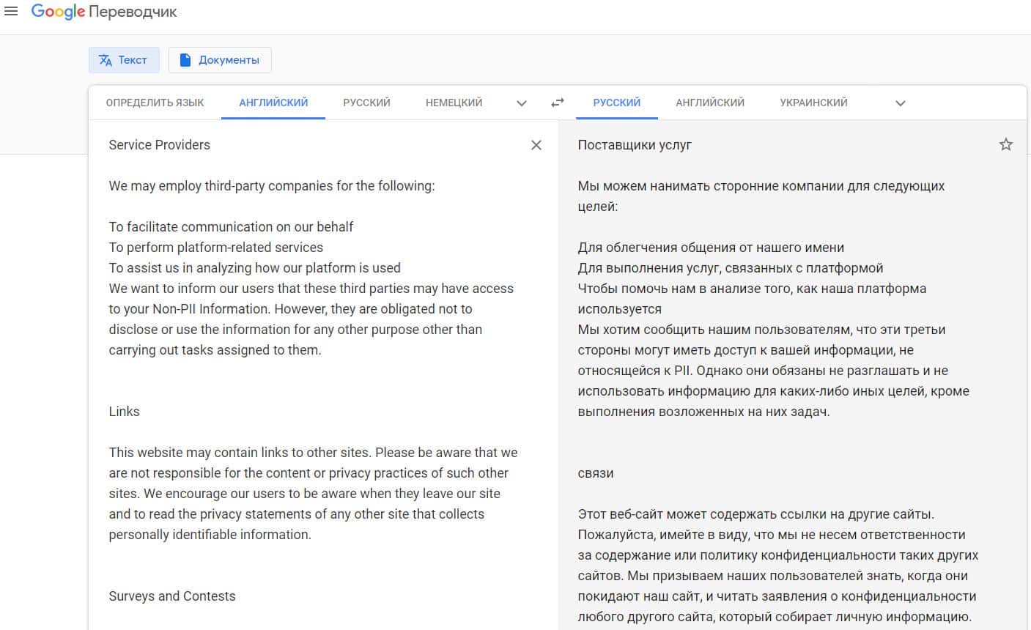Expand the target language list chevron

point(901,103)
